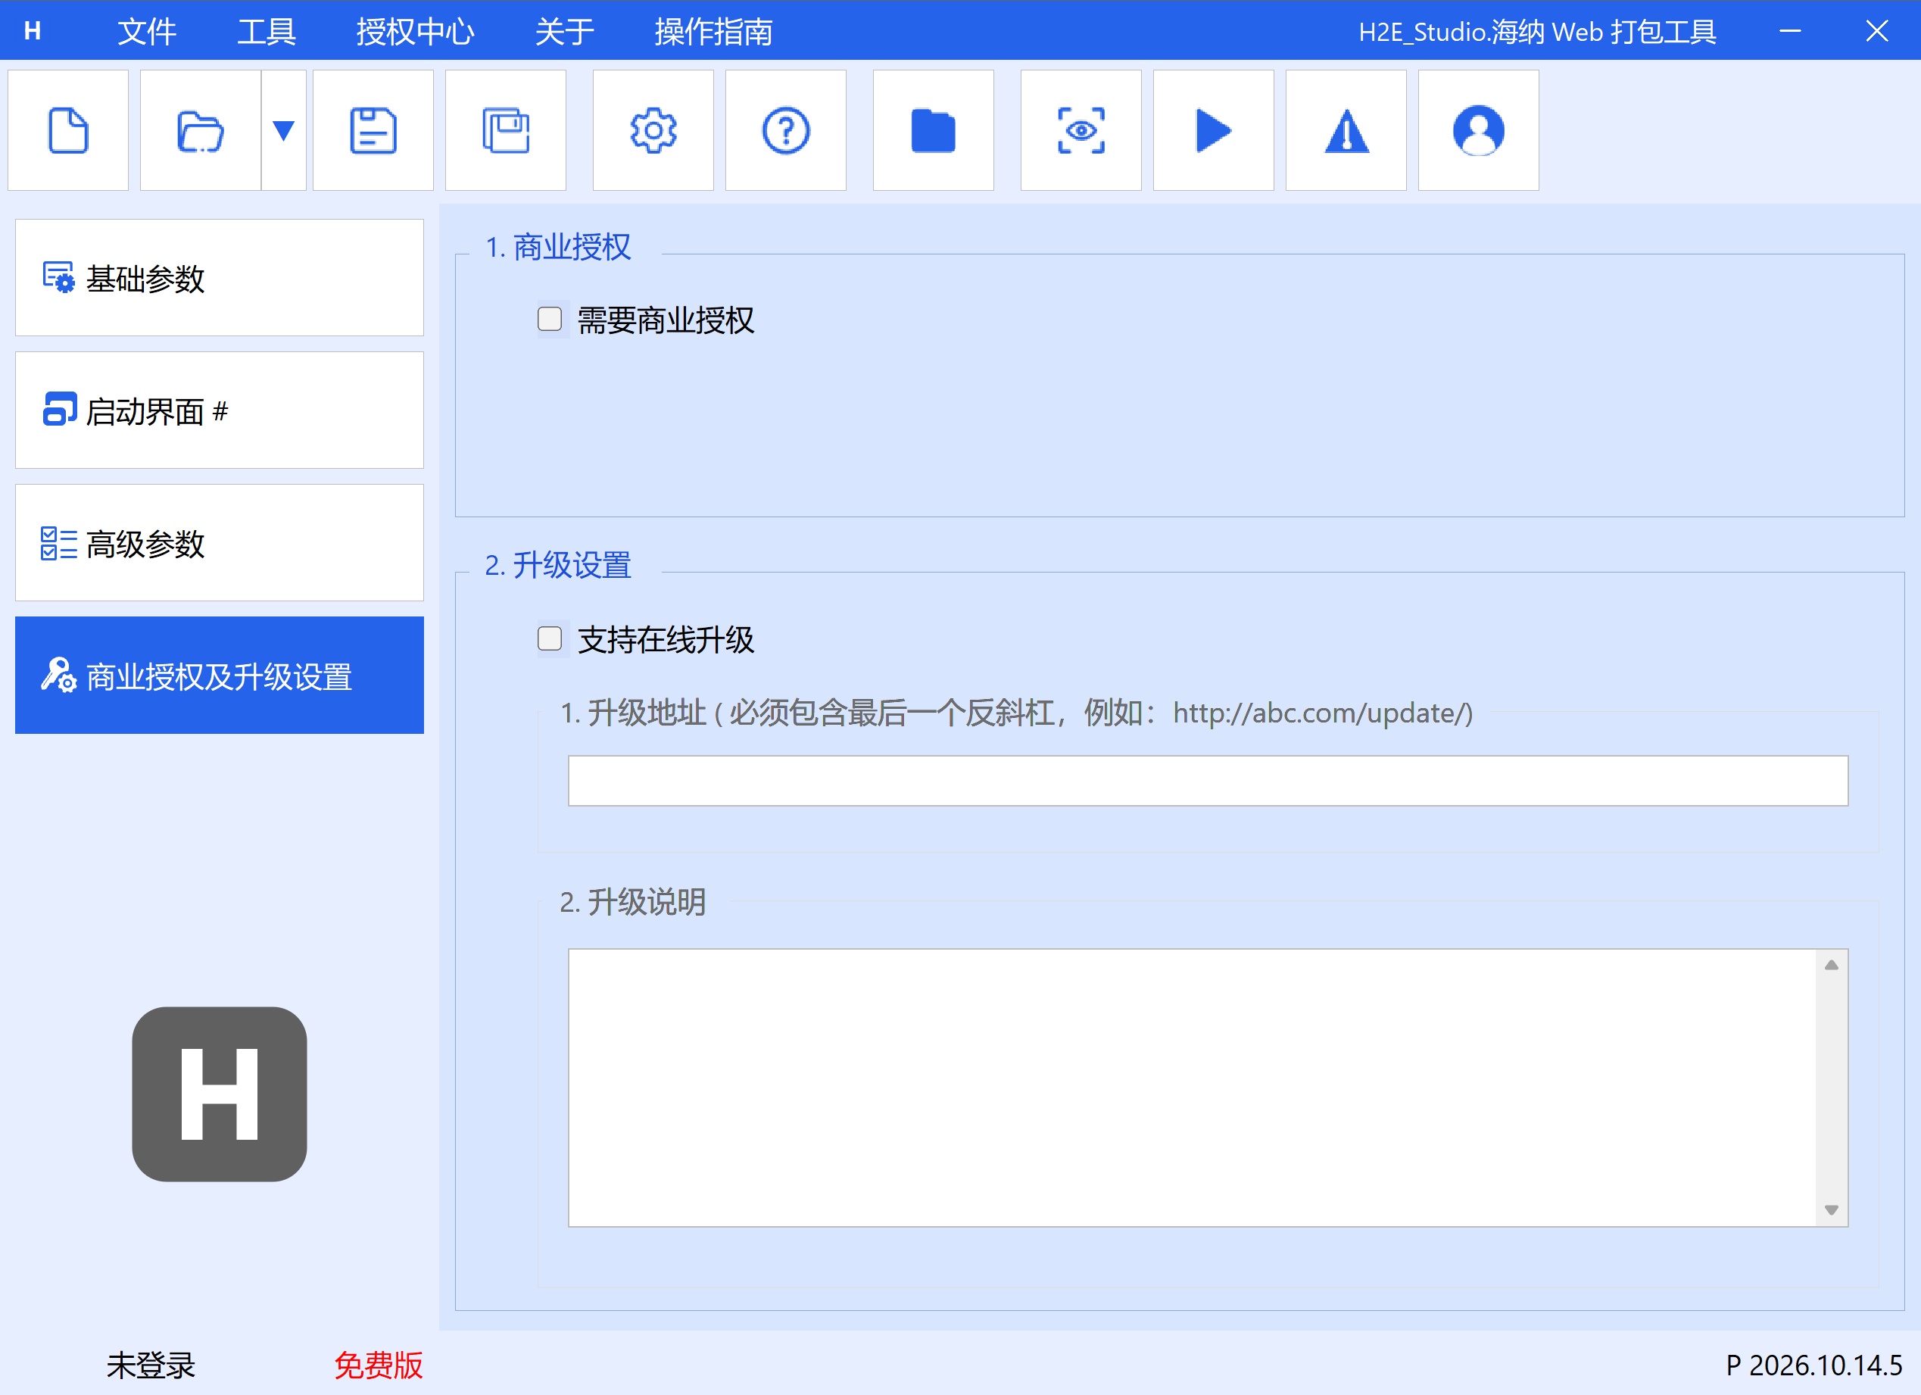Open the 操作指南 menu

point(713,31)
